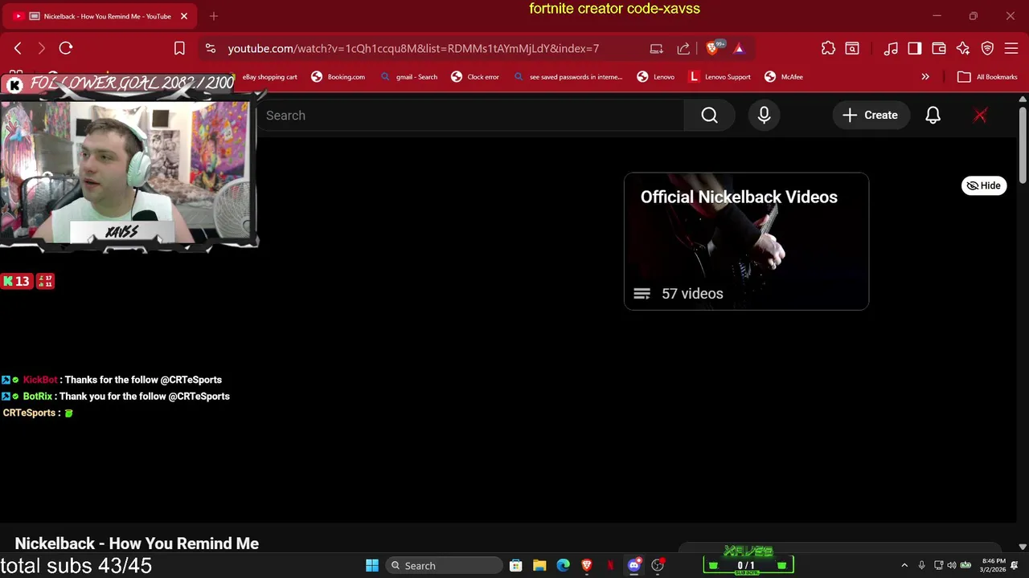
Task: Switch to Brave browser in taskbar
Action: tap(587, 566)
